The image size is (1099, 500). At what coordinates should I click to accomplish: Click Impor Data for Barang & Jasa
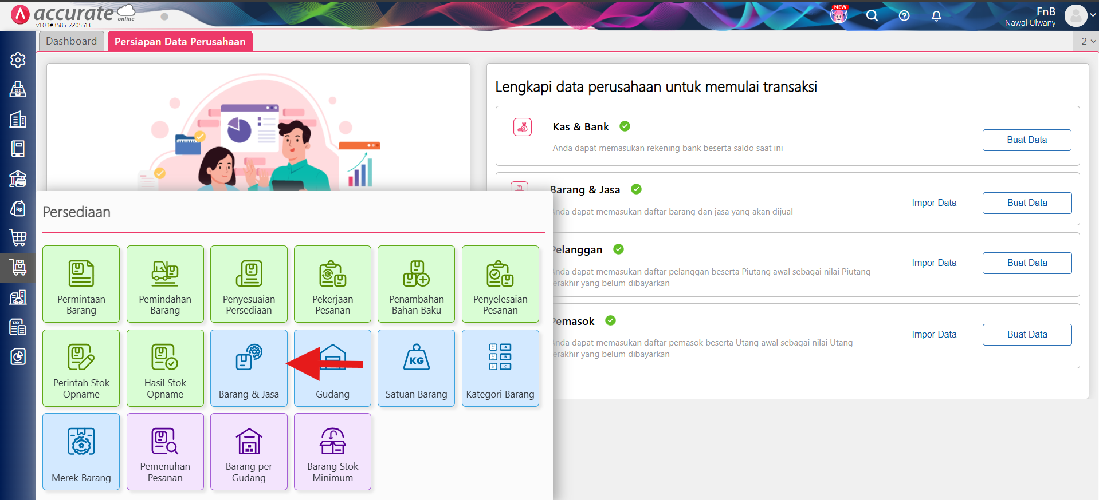click(x=934, y=203)
